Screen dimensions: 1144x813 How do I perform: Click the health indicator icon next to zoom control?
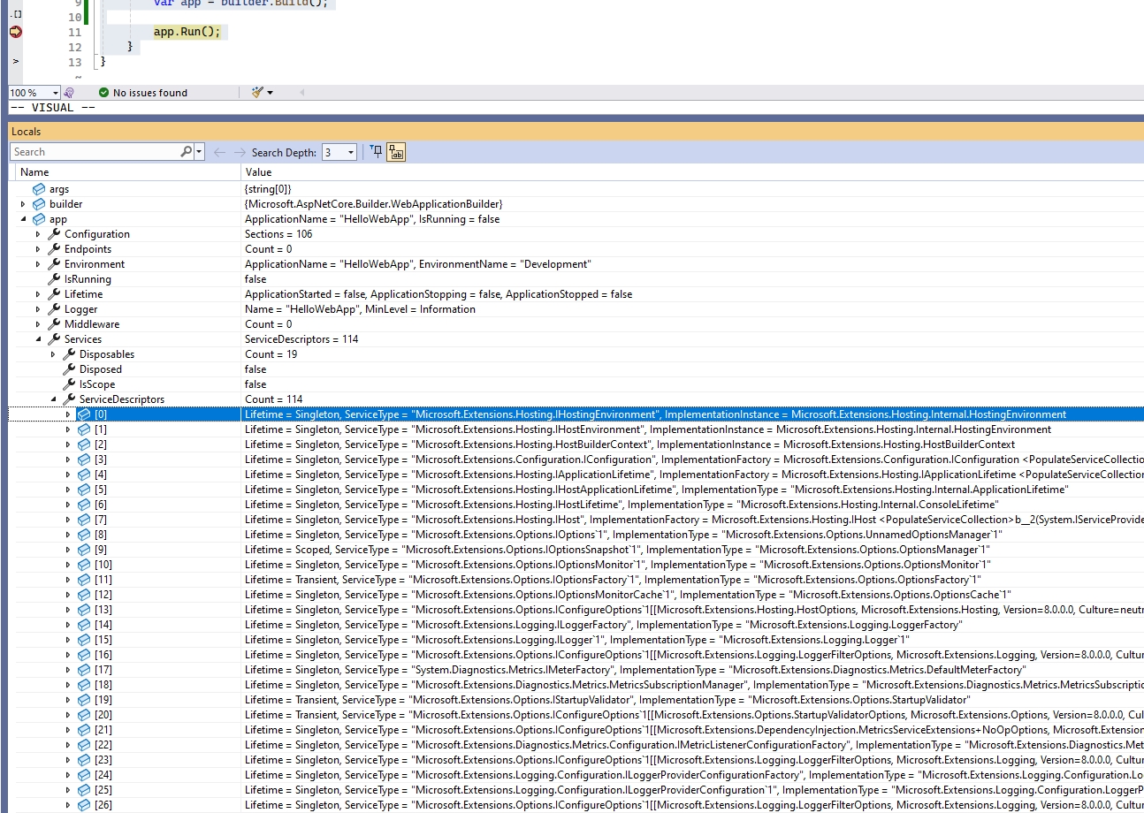(69, 92)
